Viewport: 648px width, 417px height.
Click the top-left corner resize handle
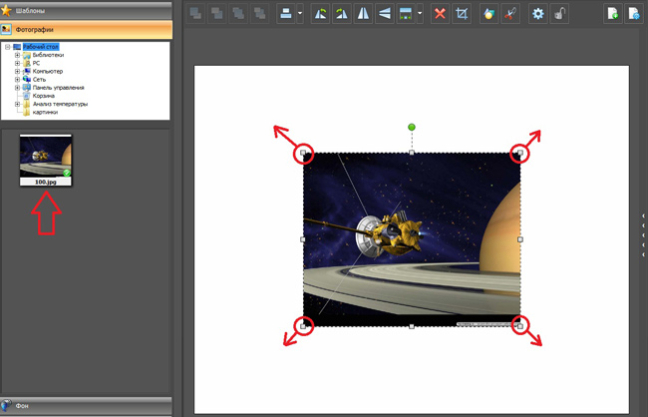(x=303, y=153)
